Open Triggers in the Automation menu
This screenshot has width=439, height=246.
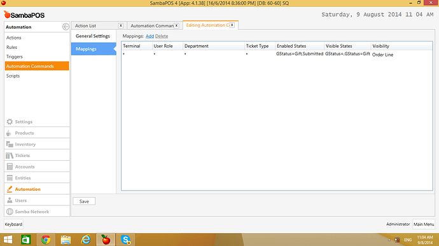click(x=14, y=57)
